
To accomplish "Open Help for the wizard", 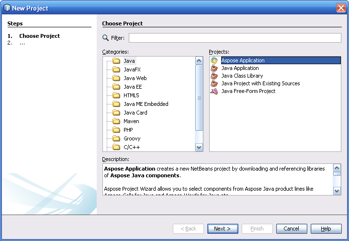I will [x=326, y=229].
